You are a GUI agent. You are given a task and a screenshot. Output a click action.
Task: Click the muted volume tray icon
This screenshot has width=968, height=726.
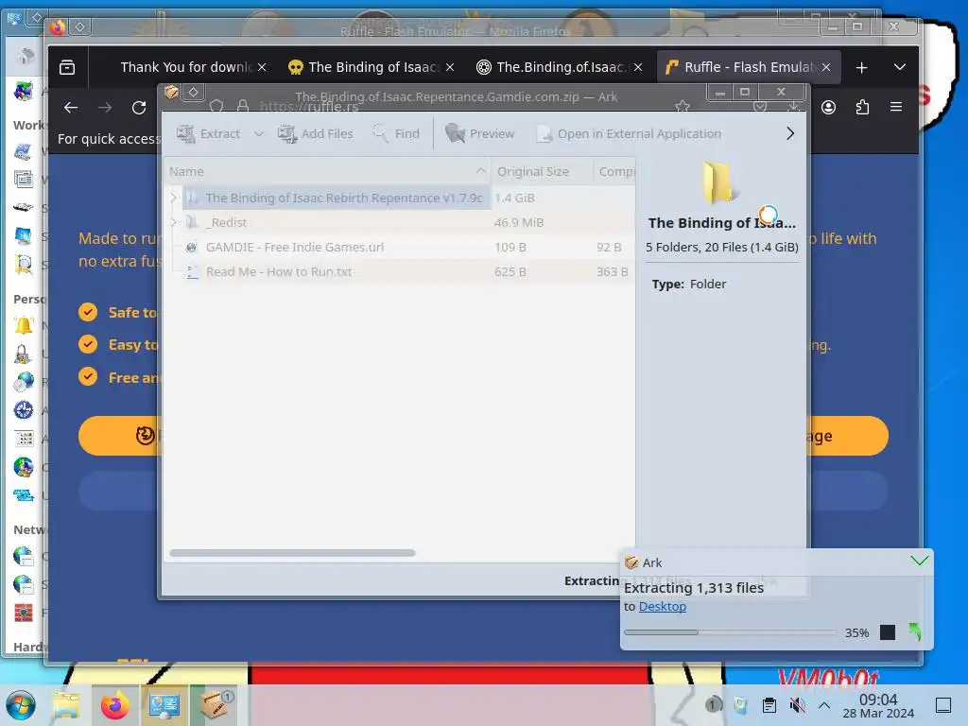pyautogui.click(x=798, y=705)
